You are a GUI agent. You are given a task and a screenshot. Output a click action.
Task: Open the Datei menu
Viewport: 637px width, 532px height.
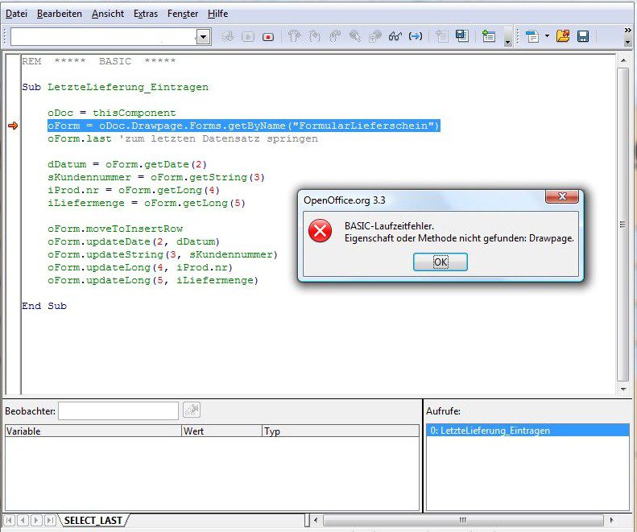(x=16, y=14)
